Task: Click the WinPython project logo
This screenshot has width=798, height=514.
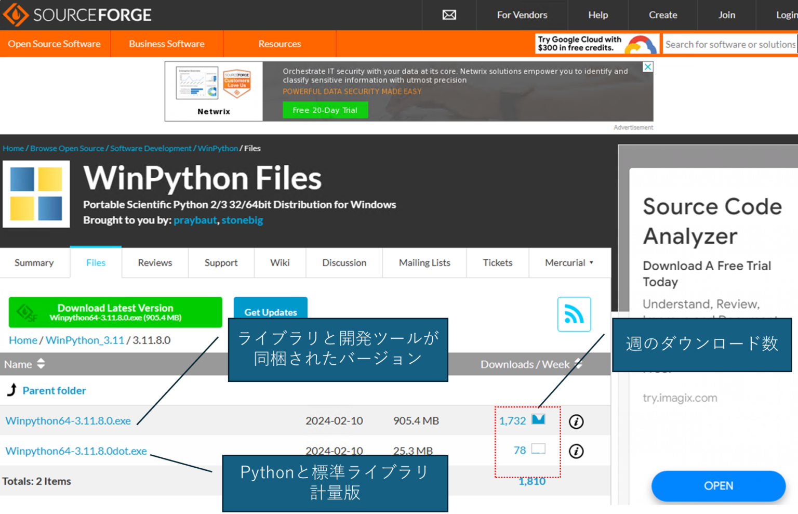Action: coord(36,194)
